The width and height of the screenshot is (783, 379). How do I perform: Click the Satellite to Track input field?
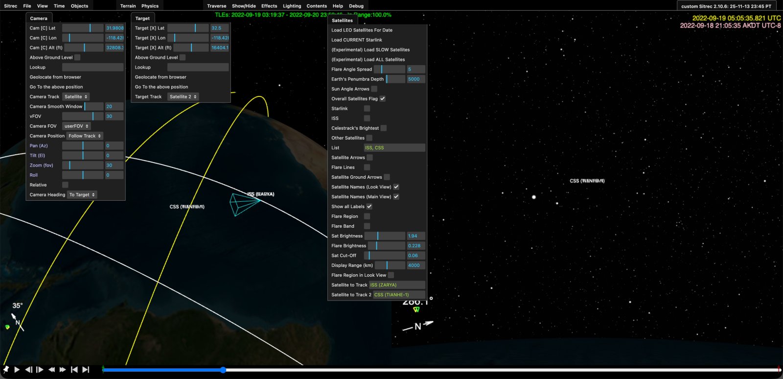pyautogui.click(x=396, y=284)
